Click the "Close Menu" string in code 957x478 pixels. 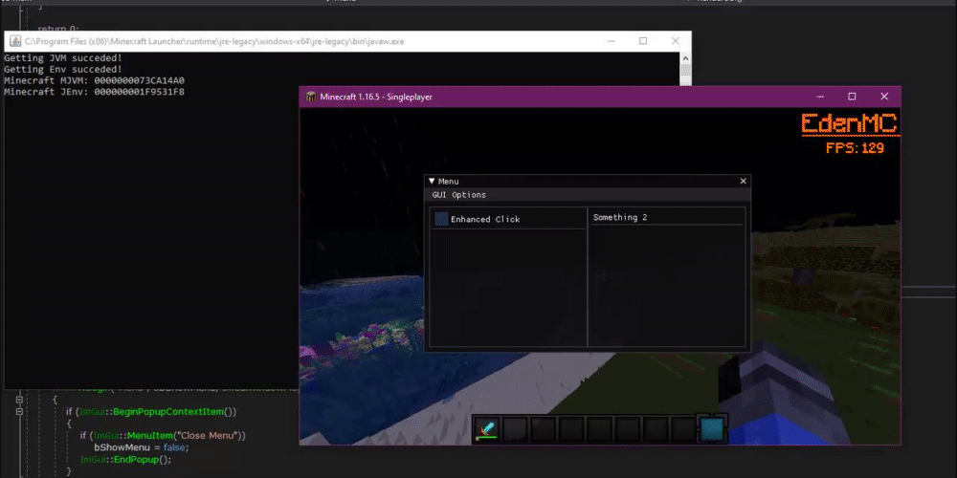click(208, 435)
